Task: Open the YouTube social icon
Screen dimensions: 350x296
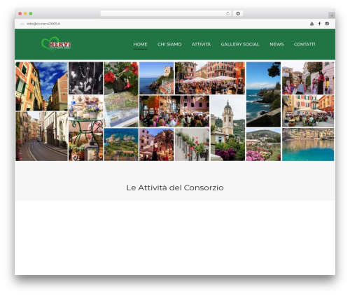Action: [311, 24]
